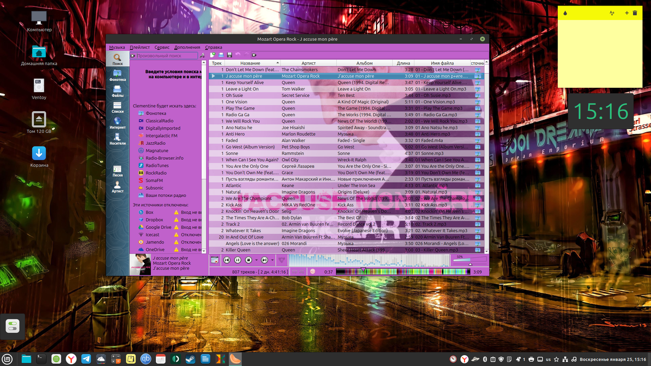
Task: Switch to the Файлы sidebar tab
Action: pos(117,92)
